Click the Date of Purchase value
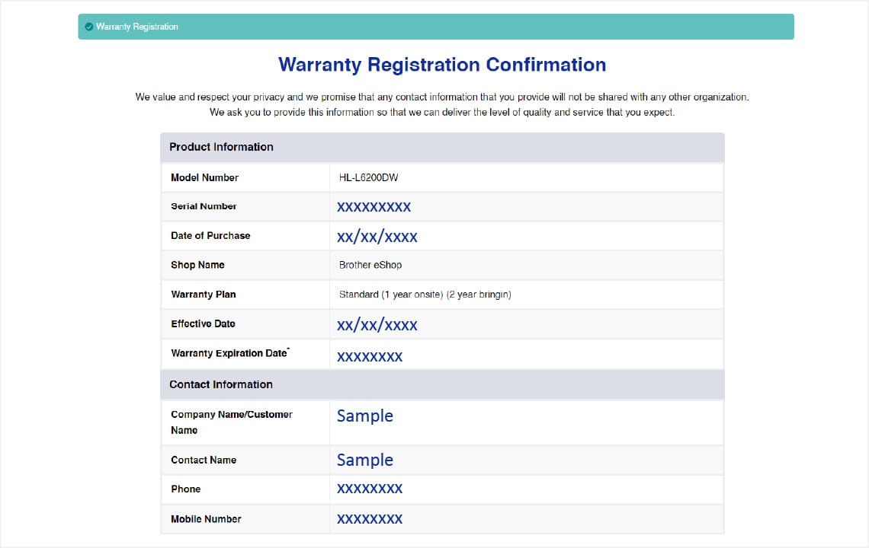 click(x=377, y=236)
